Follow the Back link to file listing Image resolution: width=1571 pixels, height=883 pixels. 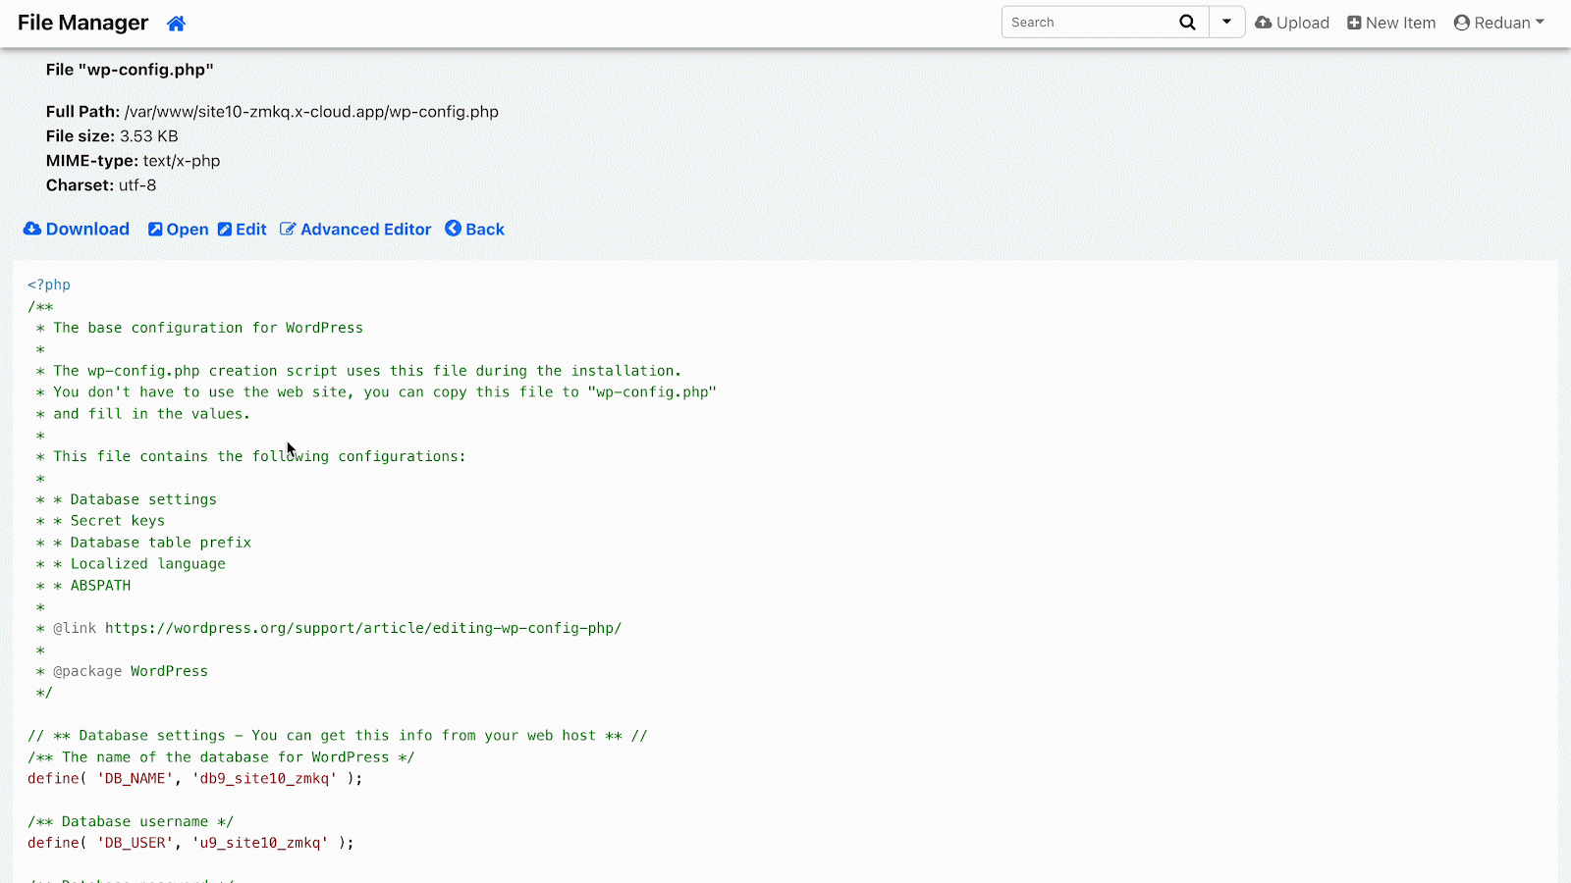484,229
